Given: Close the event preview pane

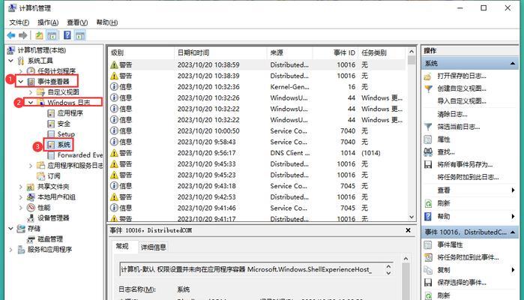Looking at the screenshot, I should (x=408, y=230).
